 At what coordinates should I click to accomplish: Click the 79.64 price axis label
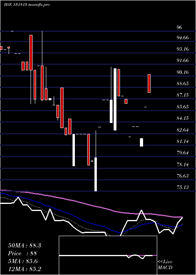183,153
